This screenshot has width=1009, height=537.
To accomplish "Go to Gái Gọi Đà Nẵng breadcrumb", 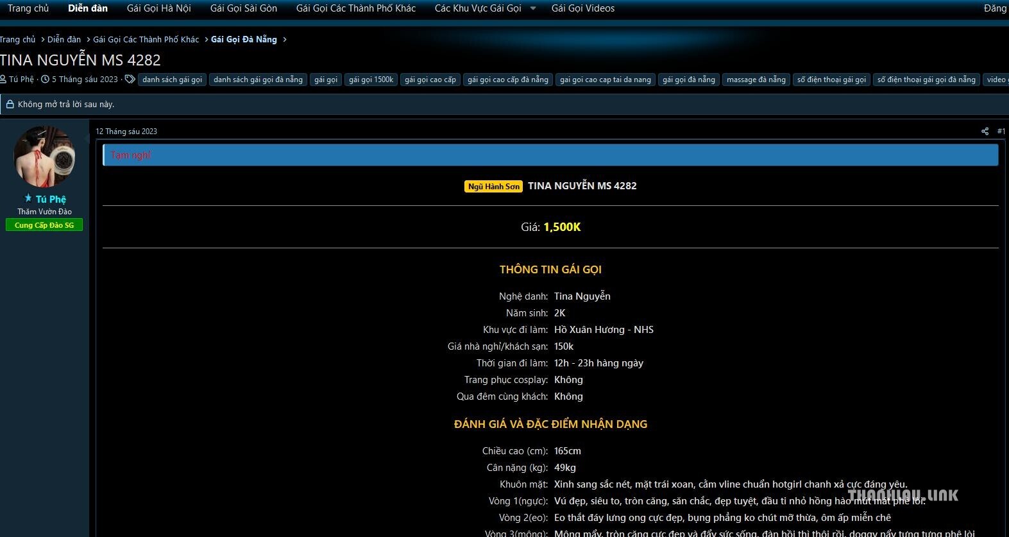I will click(x=244, y=40).
